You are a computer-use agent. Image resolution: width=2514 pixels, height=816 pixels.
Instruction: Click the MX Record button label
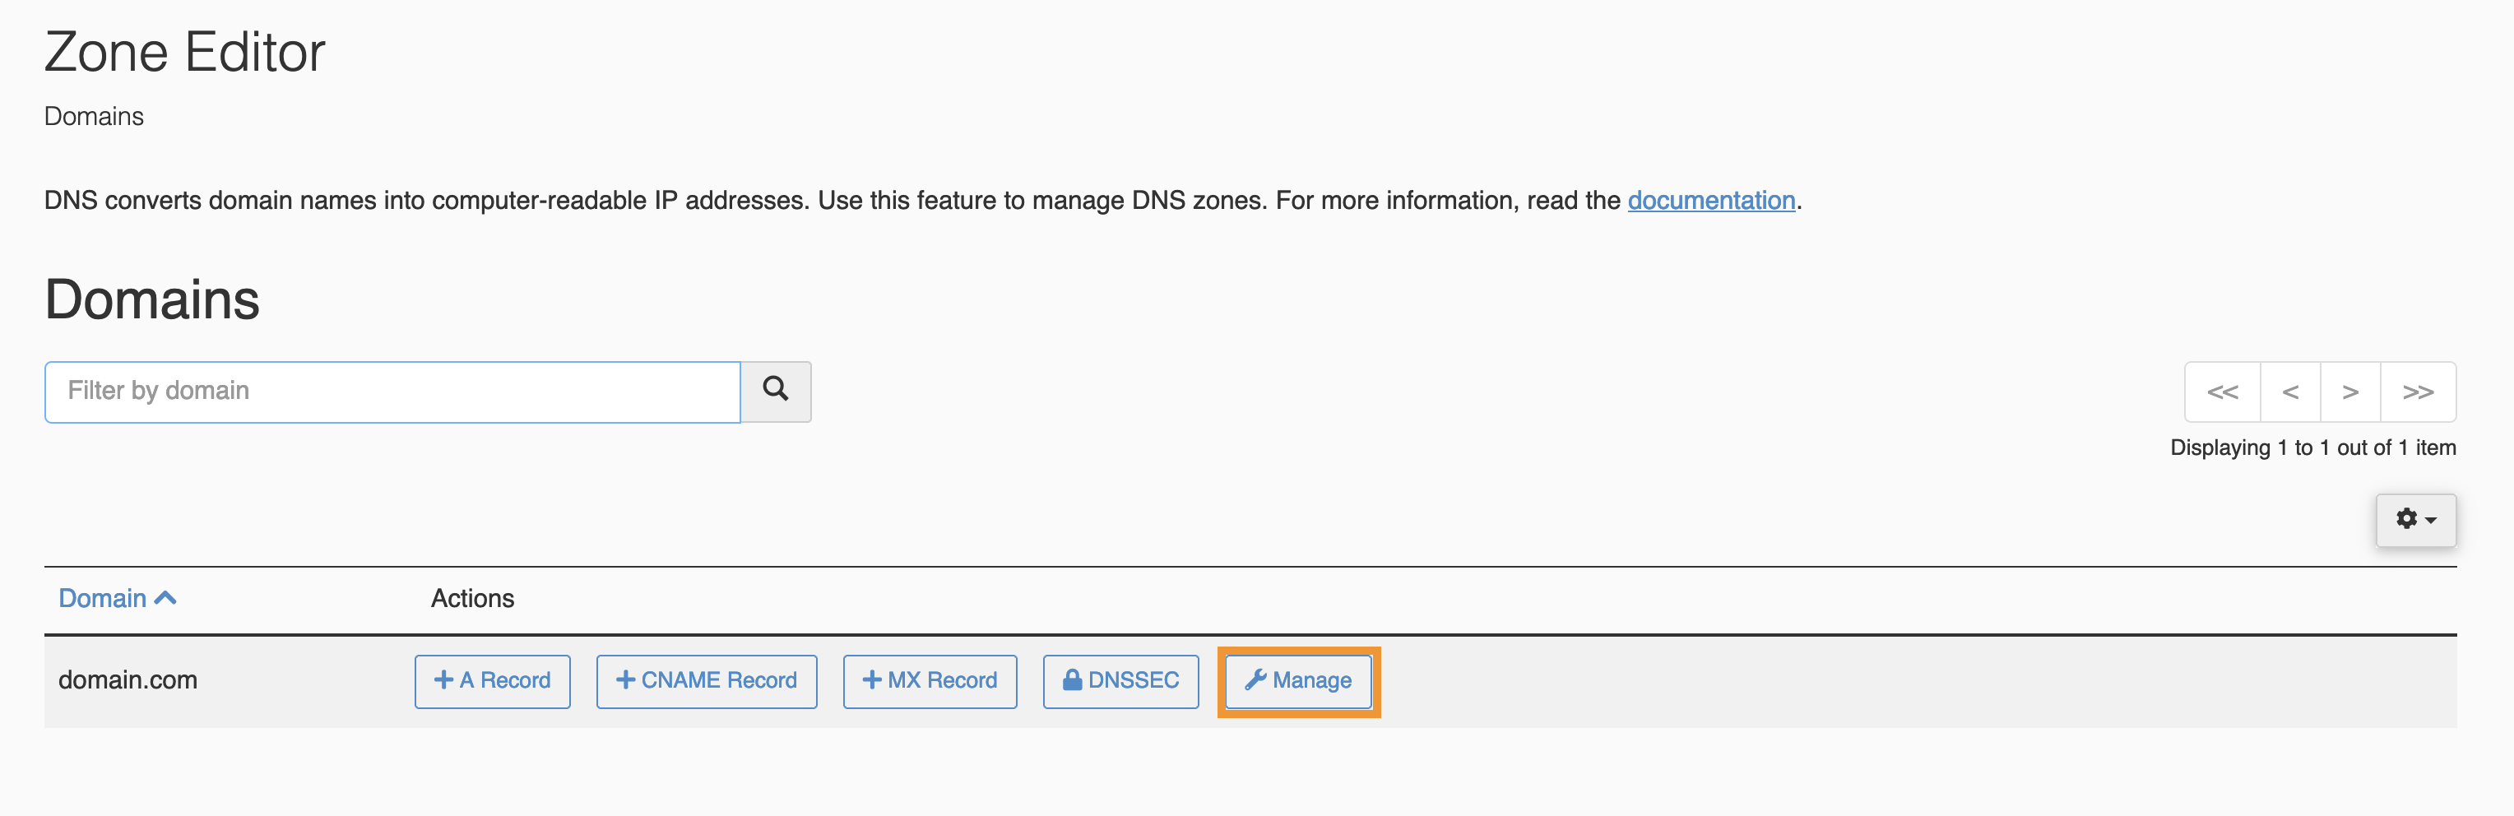click(942, 680)
